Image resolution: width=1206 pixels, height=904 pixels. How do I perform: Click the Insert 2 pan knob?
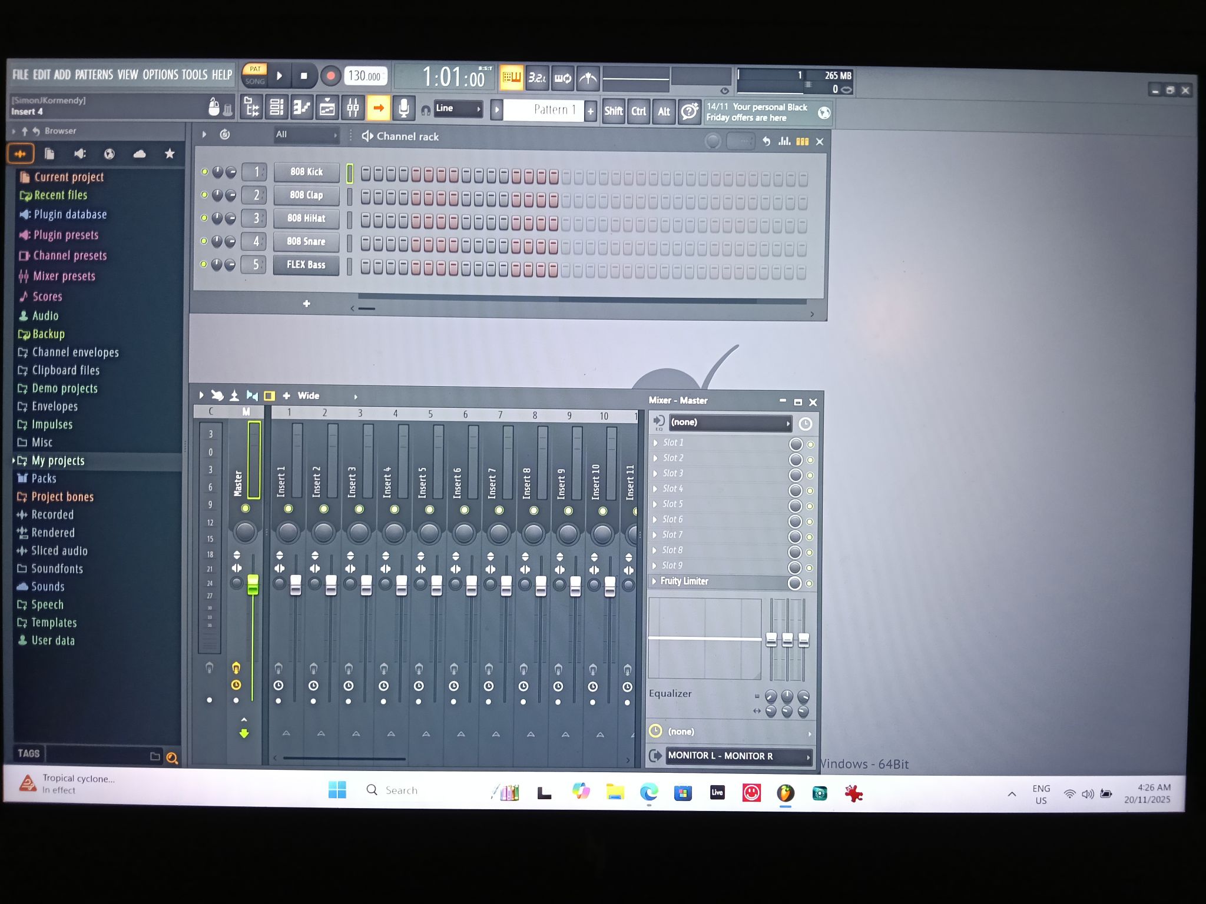(323, 532)
